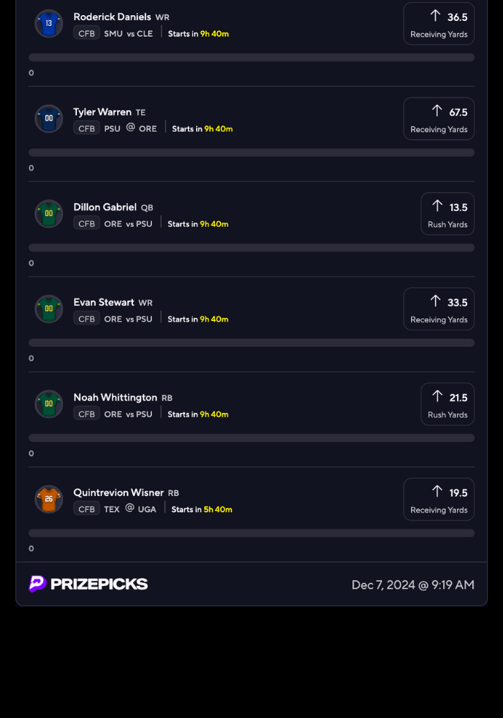503x718 pixels.
Task: Click Tyler Warren jersey avatar
Action: [x=49, y=118]
